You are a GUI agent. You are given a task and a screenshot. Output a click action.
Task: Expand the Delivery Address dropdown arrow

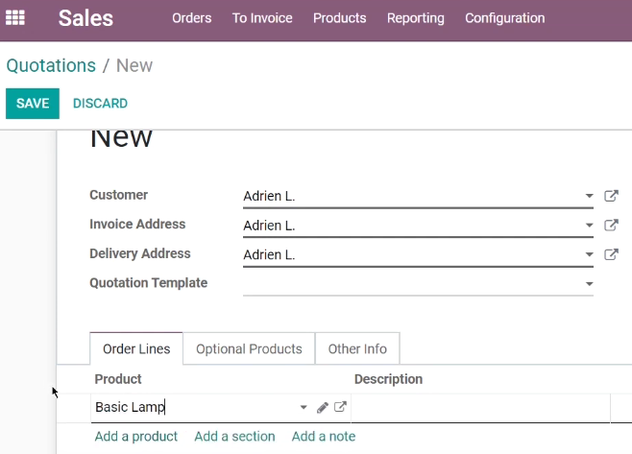[590, 254]
